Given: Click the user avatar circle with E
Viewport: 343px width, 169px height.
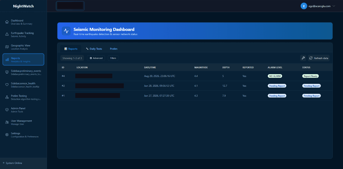Looking at the screenshot, I should [304, 6].
